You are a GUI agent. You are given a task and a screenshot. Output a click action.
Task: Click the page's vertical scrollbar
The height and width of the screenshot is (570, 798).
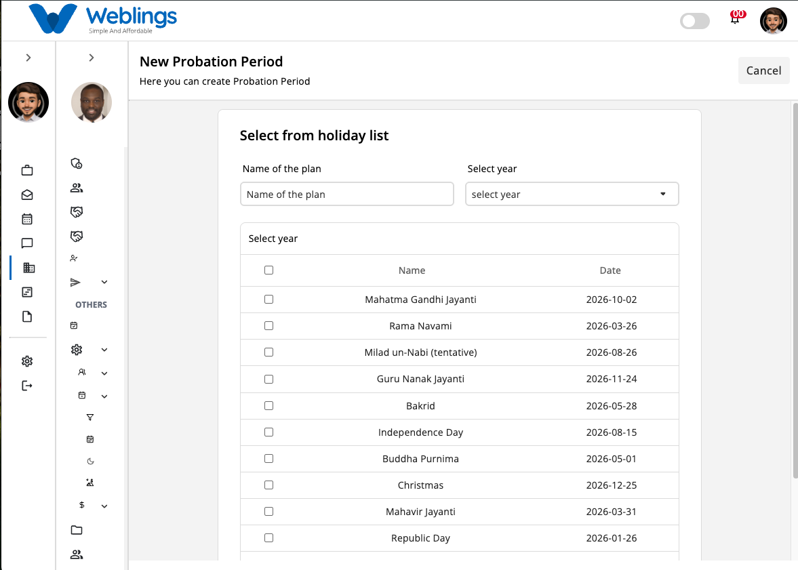tap(795, 290)
